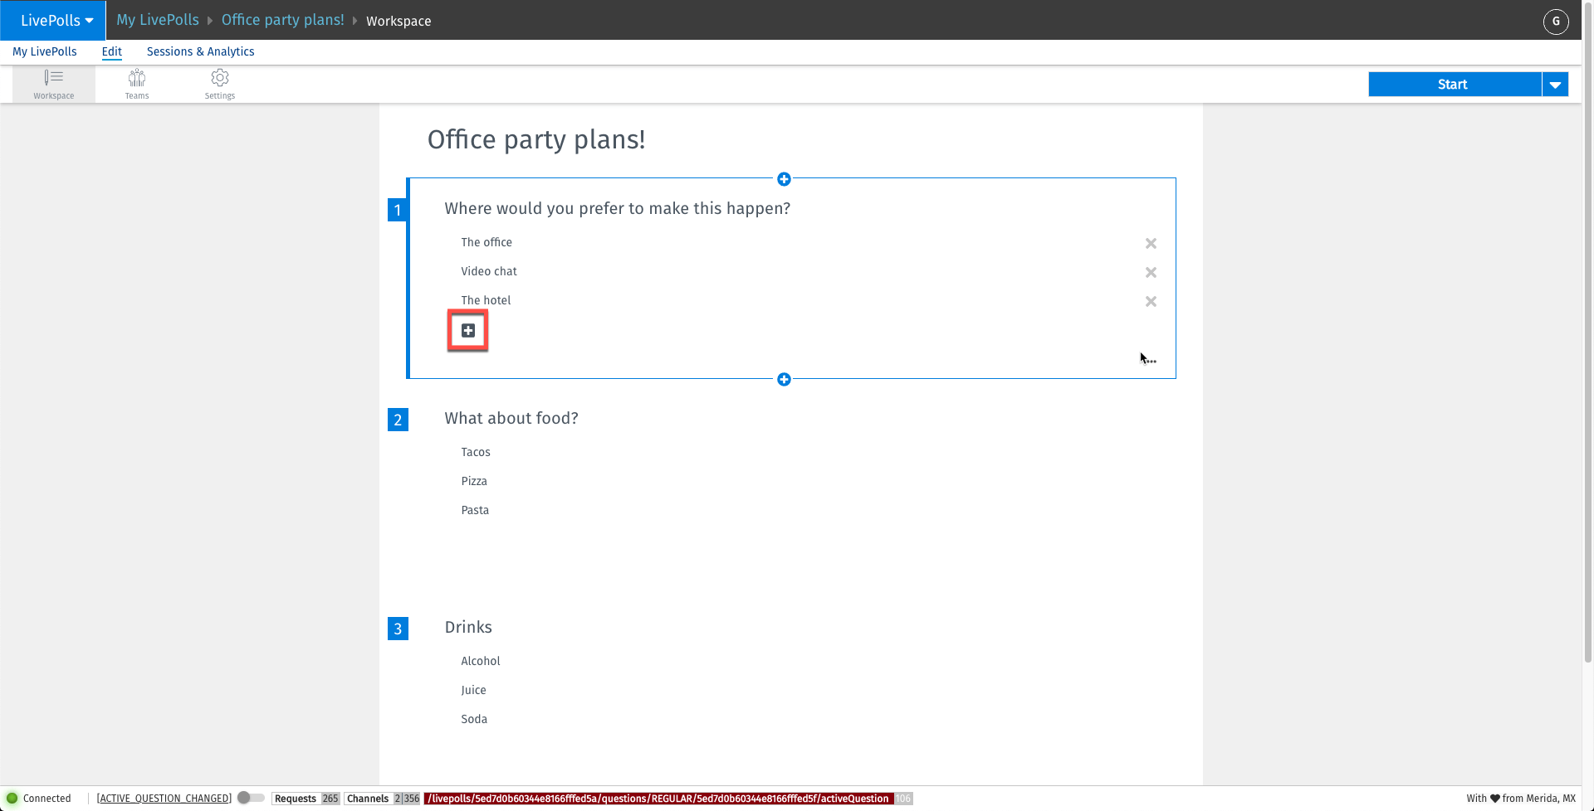
Task: Click the 'Office party plans!' poll title
Action: [536, 139]
